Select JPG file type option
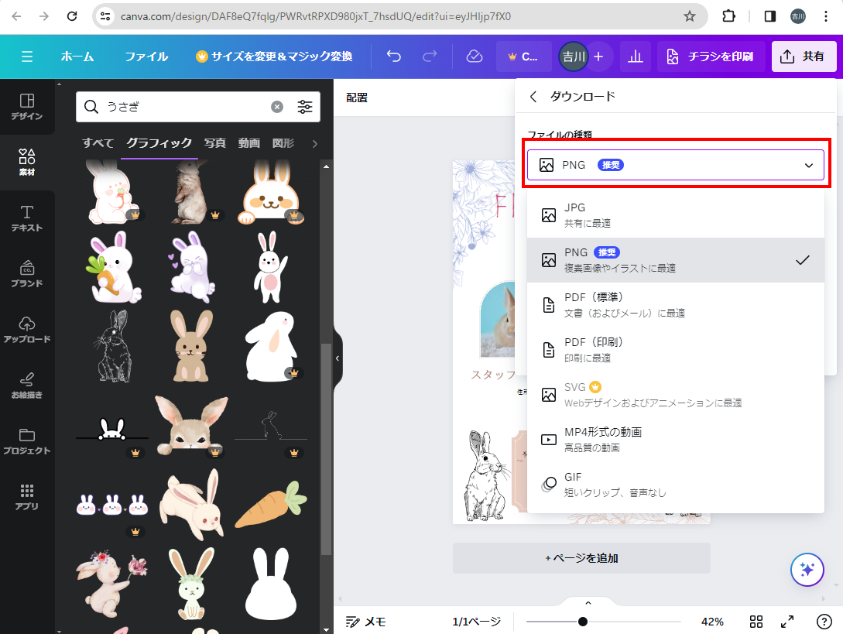This screenshot has height=634, width=843. [675, 215]
